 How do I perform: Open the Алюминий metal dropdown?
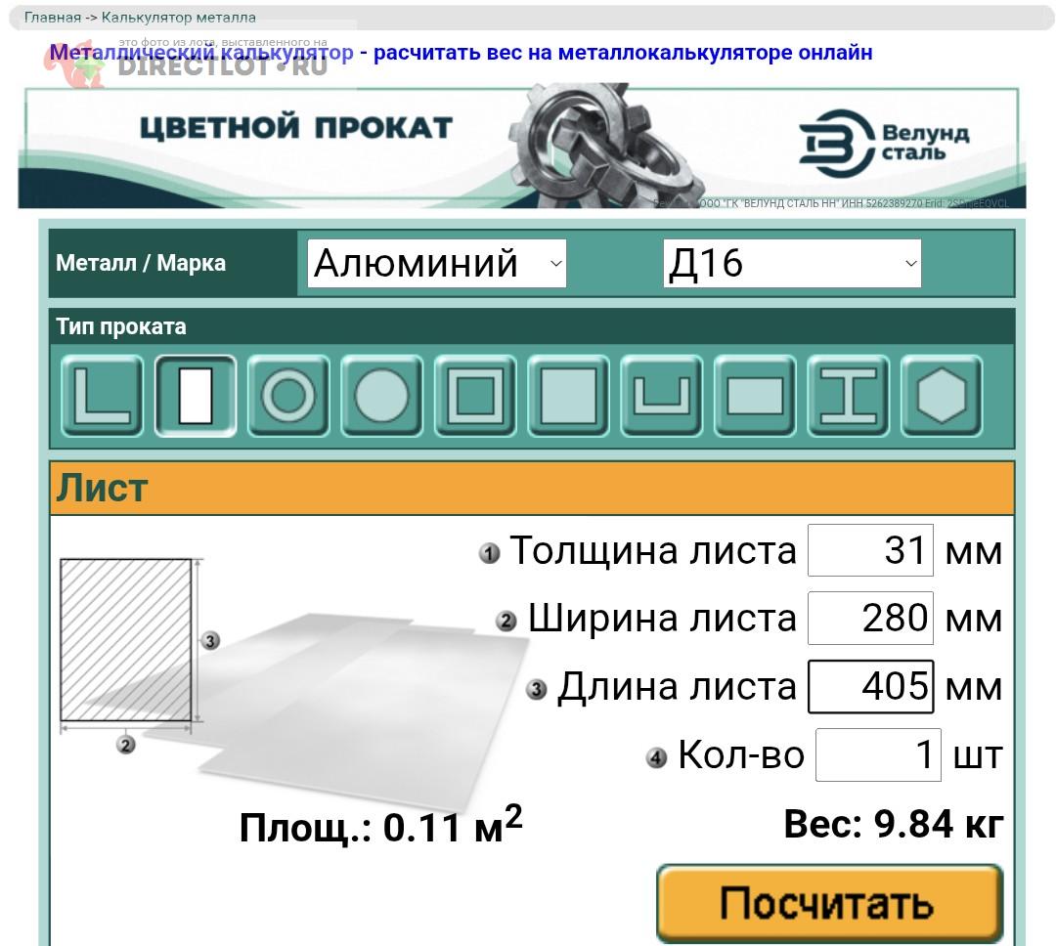[437, 264]
